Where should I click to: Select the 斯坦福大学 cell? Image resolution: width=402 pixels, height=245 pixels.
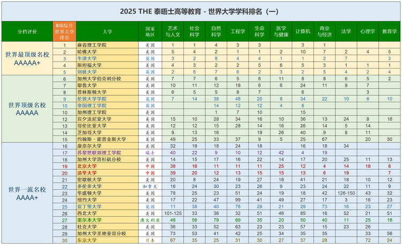[107, 65]
